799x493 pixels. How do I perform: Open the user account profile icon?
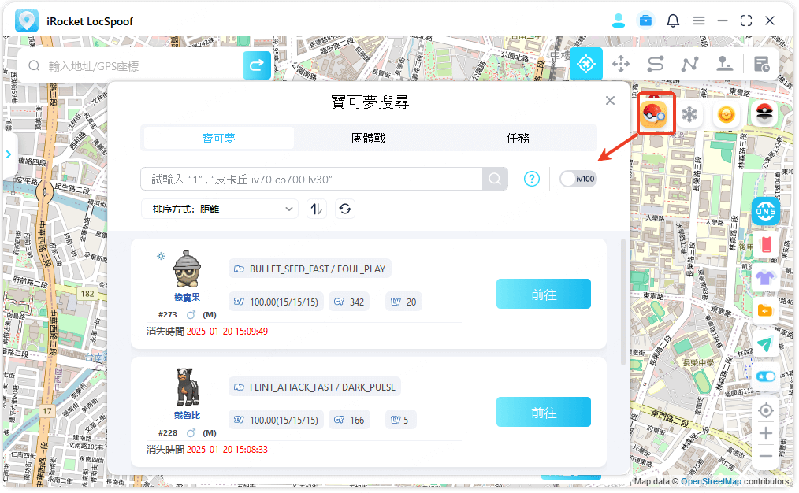[618, 21]
